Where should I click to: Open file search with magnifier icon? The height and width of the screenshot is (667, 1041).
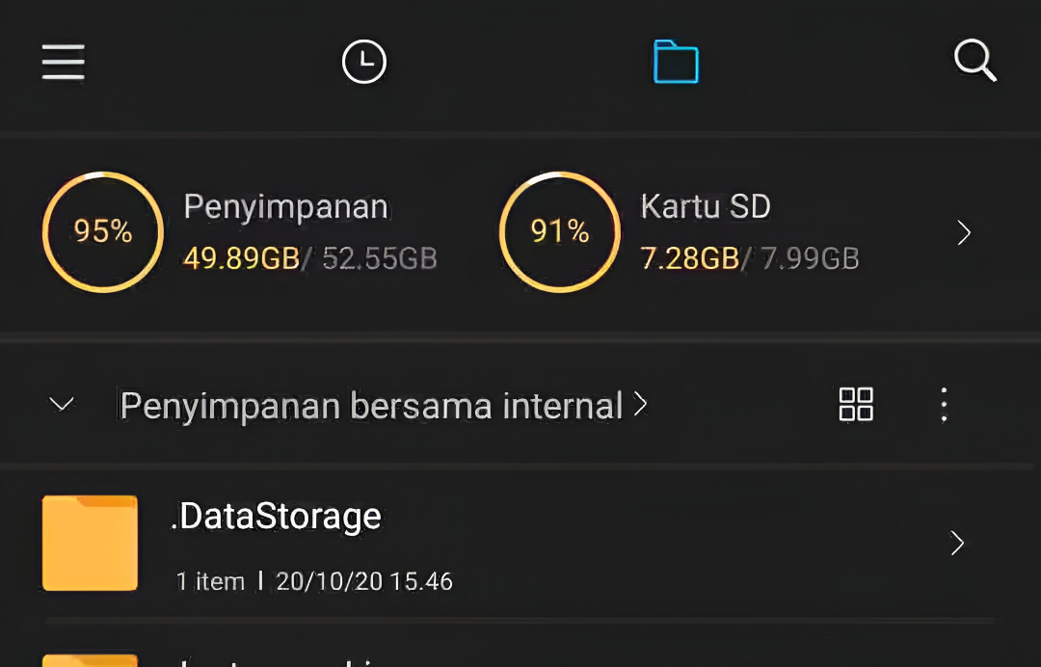tap(974, 63)
